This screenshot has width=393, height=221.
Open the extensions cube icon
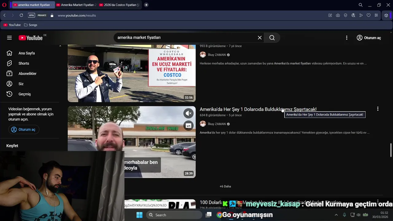click(386, 15)
